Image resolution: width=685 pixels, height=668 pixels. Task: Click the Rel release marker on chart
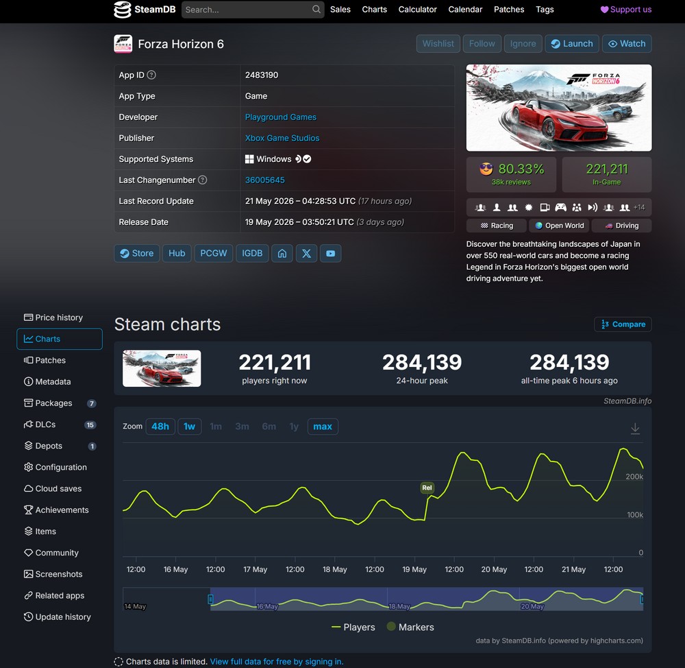[x=427, y=488]
